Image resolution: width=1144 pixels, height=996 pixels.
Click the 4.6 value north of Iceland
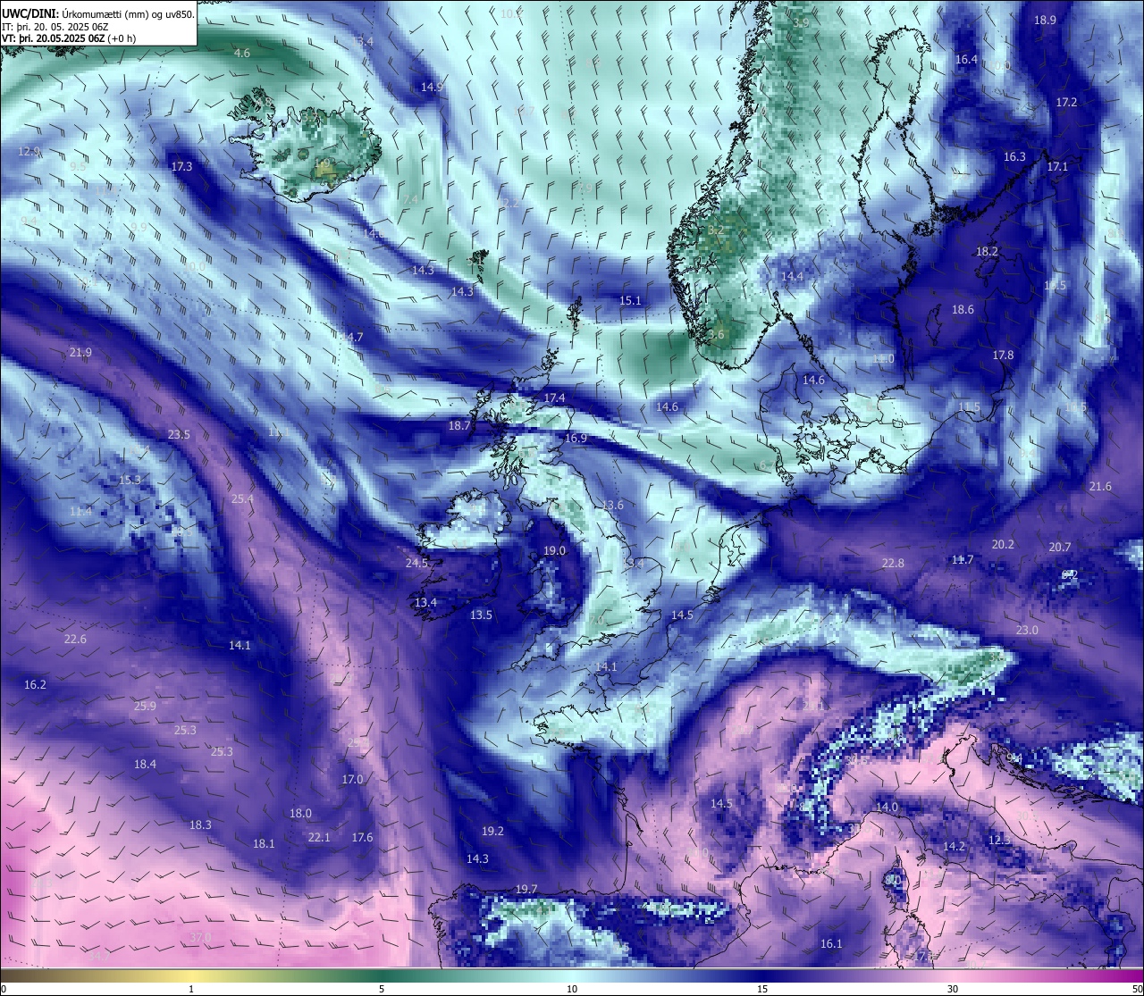tap(242, 53)
